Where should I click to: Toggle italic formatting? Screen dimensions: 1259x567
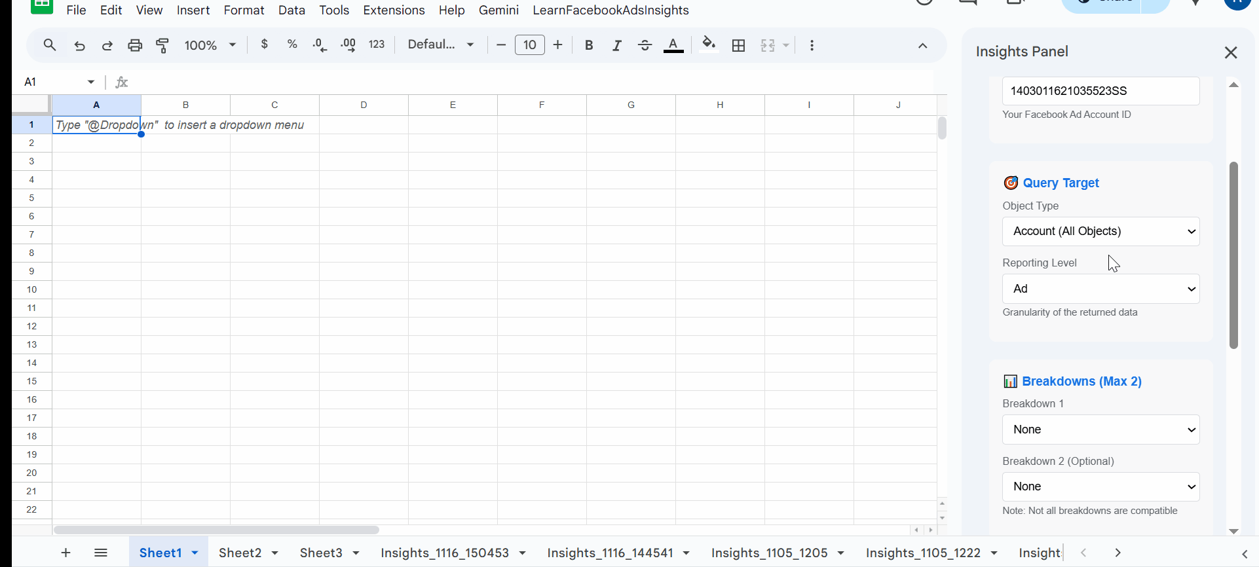tap(617, 45)
